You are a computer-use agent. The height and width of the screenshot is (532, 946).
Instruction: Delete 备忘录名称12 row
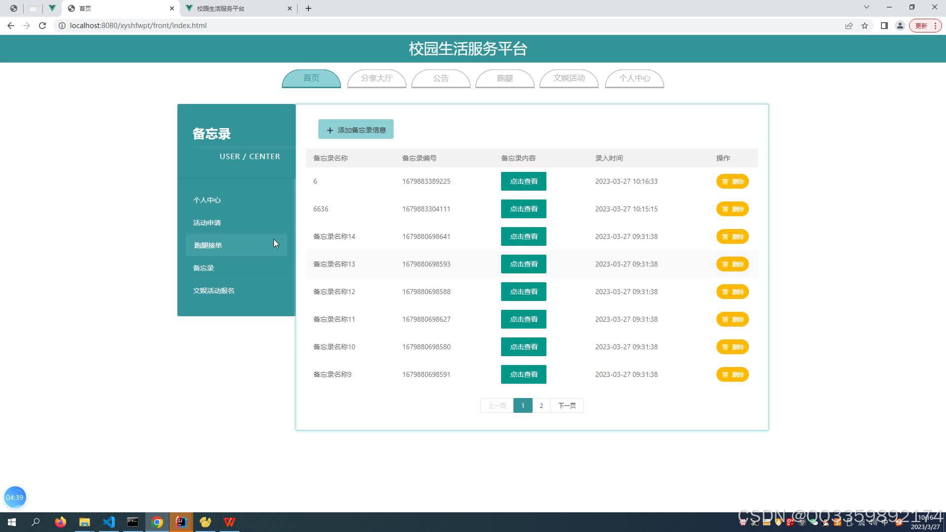pyautogui.click(x=733, y=292)
